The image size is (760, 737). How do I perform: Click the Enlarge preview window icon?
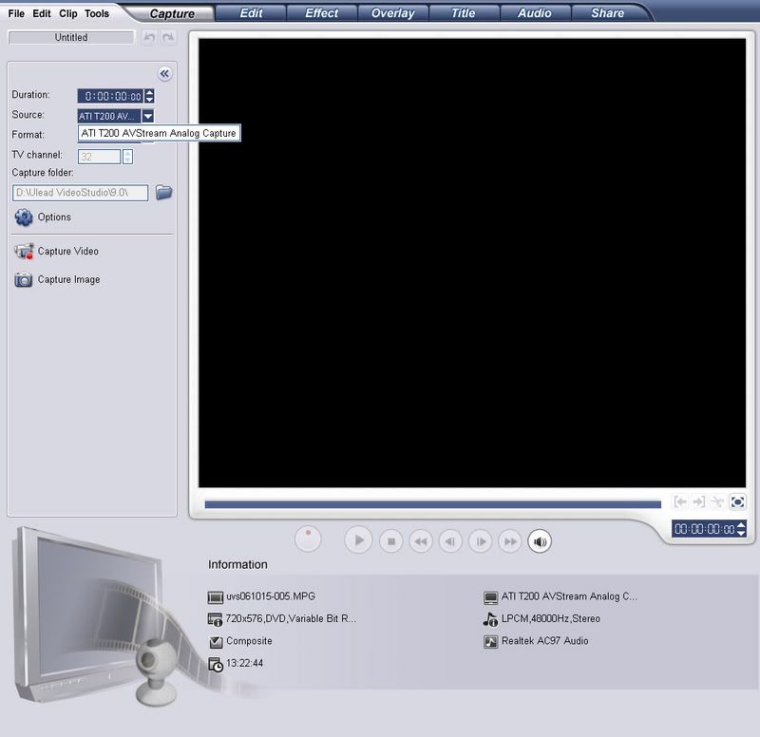(x=737, y=502)
